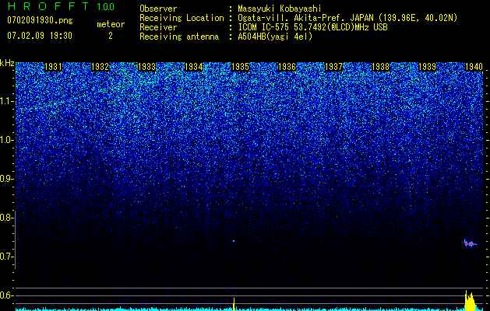The width and height of the screenshot is (490, 311).
Task: Click the 0.8 kHz axis label
Action: (x=6, y=218)
